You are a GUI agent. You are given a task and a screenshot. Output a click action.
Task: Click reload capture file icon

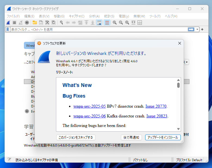[x=54, y=23]
